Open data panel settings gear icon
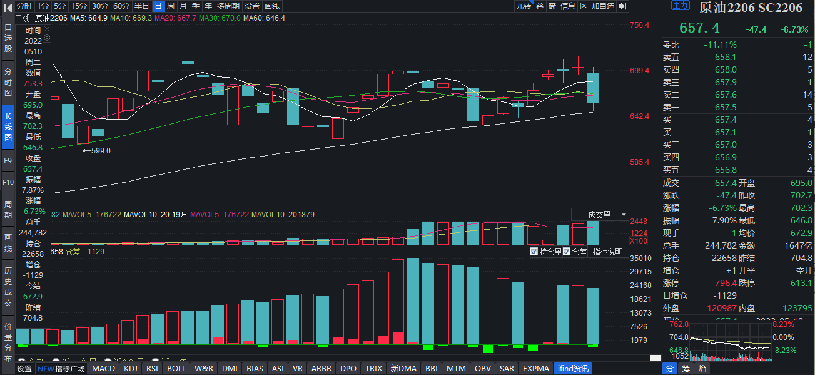Screen dimensions: 815x375 pyautogui.click(x=46, y=38)
